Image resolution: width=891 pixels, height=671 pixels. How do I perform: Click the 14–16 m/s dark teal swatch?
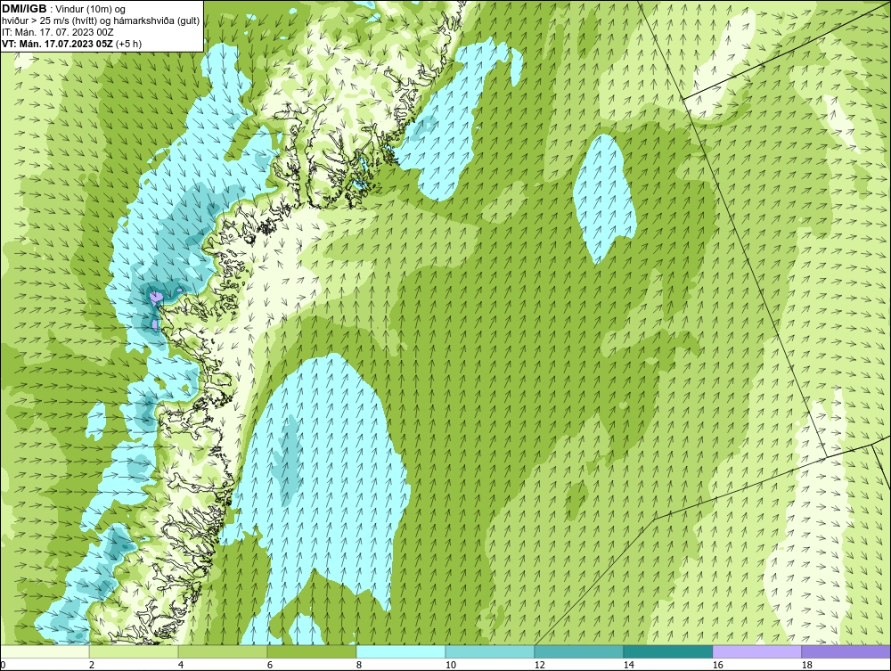click(x=667, y=651)
